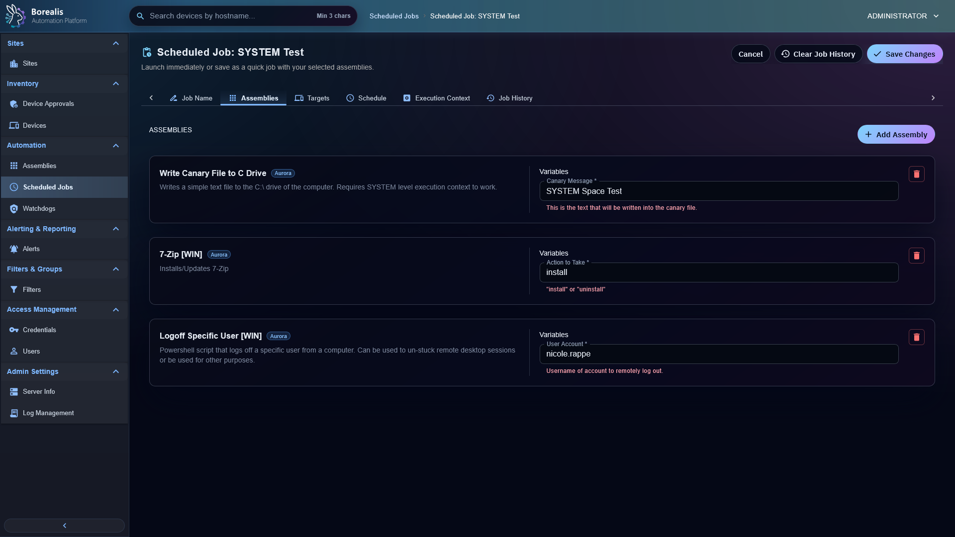
Task: Edit the User Account field
Action: 719,354
